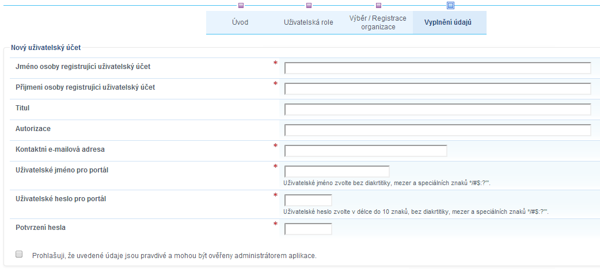600x269 pixels.
Task: Click the Uživatelské heslo pro portál field
Action: (x=308, y=201)
